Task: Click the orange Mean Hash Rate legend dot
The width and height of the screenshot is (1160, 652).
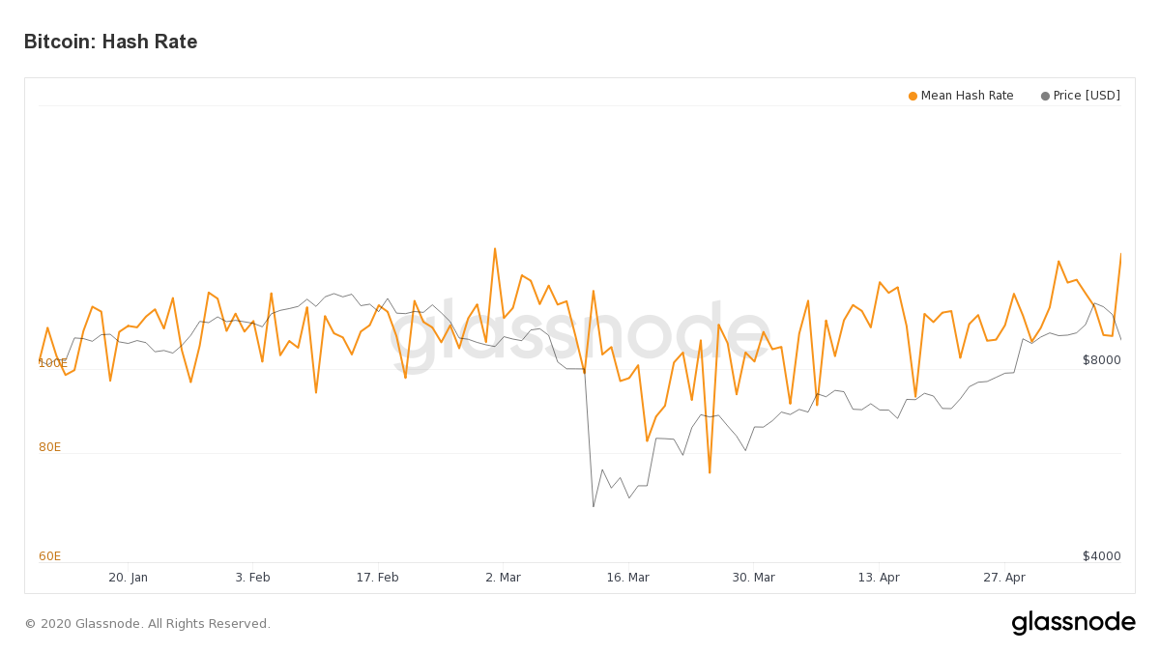Action: click(x=913, y=96)
